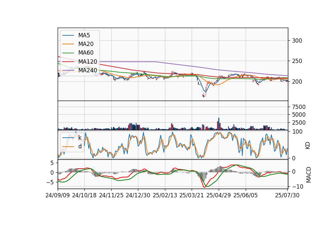Click the 2500 volume axis label

click(299, 123)
